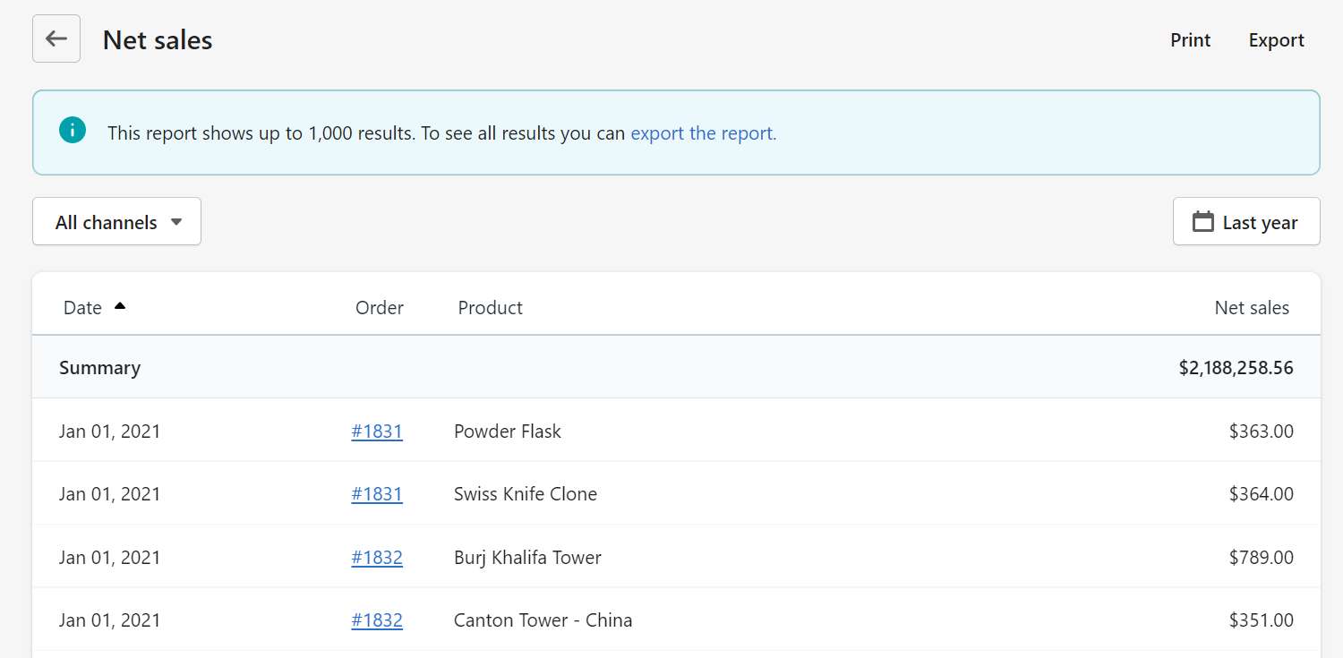
Task: Click the calendar icon on Last year
Action: pos(1203,222)
